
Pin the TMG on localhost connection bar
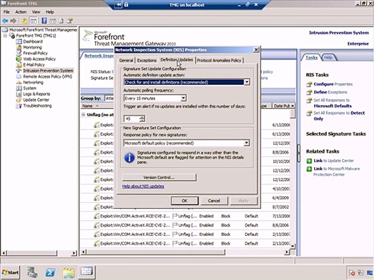[x=118, y=5]
